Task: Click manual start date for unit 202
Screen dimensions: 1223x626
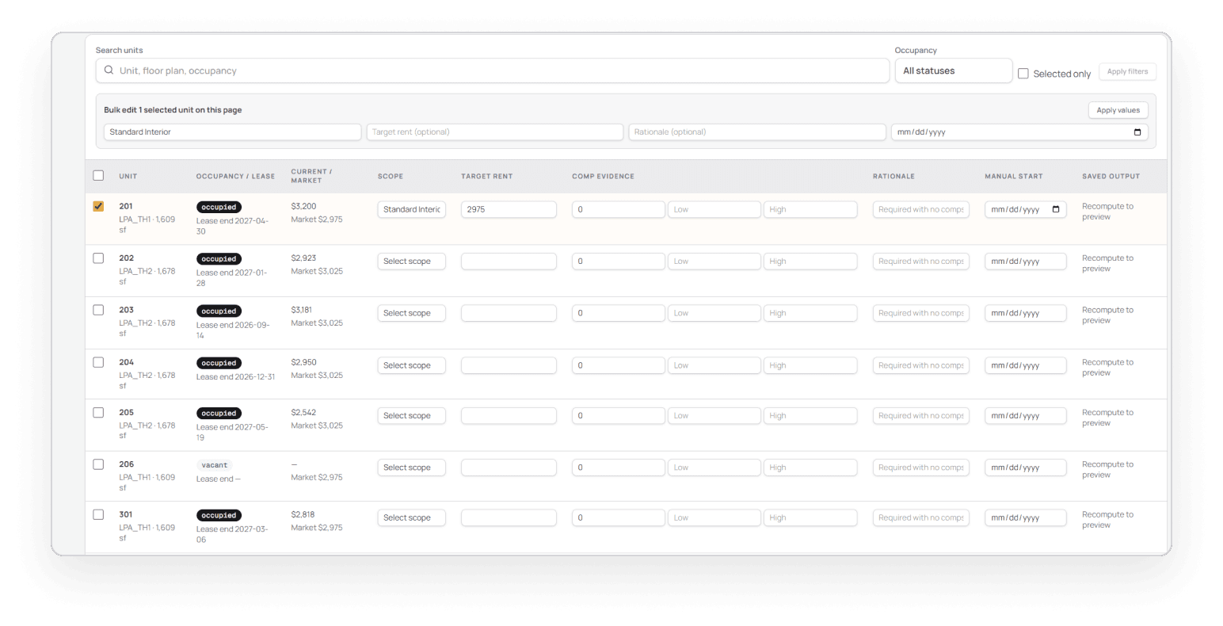Action: coord(1026,261)
